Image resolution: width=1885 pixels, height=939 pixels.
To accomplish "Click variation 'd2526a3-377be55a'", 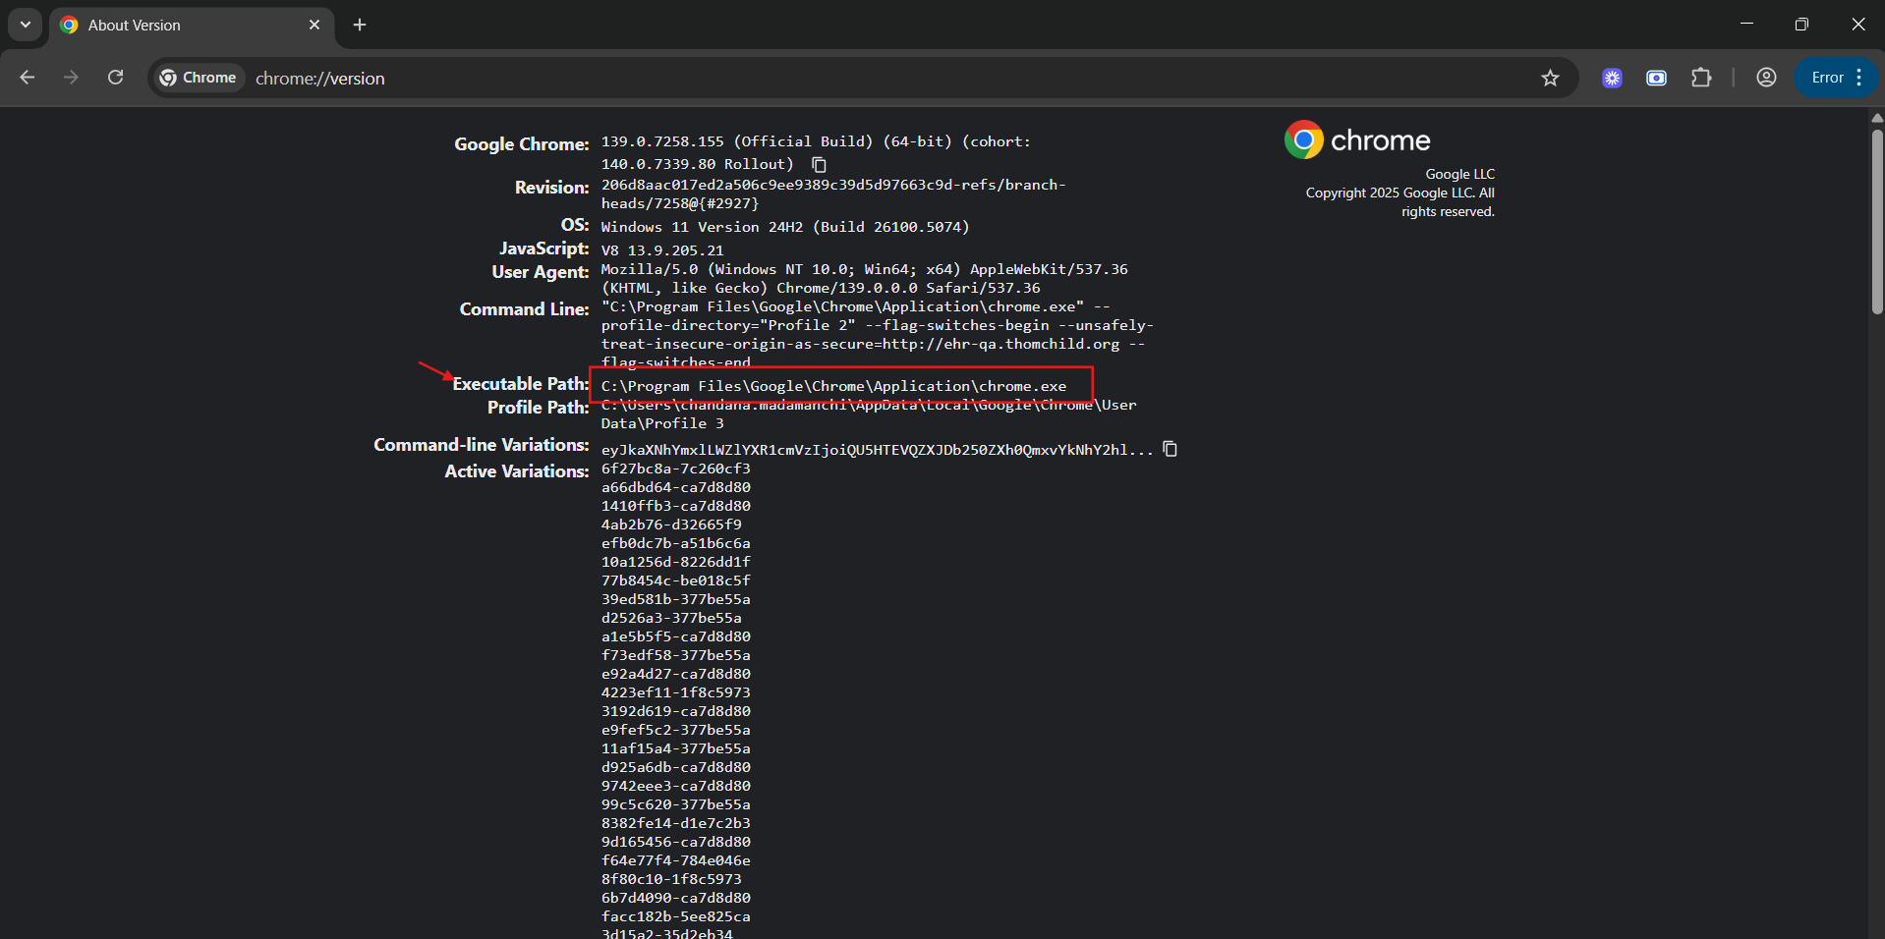I will (x=671, y=618).
